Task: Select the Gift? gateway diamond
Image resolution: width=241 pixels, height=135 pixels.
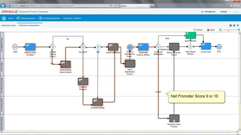Action: [98, 47]
